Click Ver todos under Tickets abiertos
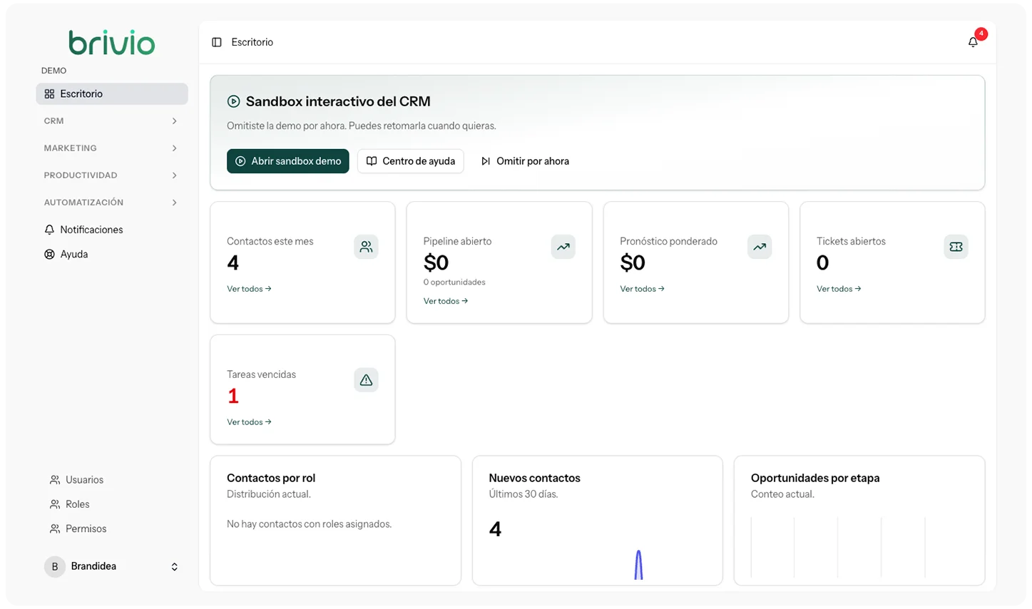The width and height of the screenshot is (1032, 609). click(x=839, y=289)
